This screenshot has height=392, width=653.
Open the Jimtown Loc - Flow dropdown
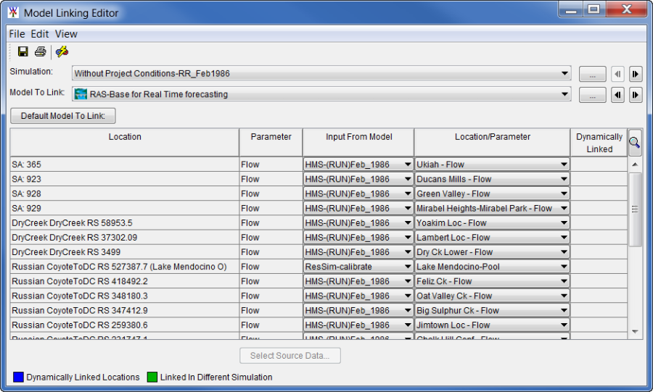coord(492,325)
